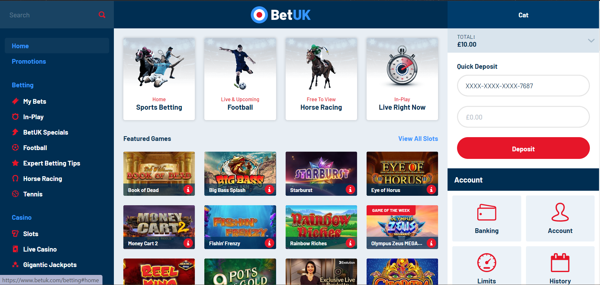
Task: Click info icon on Fishin' Frenzy
Action: 269,243
